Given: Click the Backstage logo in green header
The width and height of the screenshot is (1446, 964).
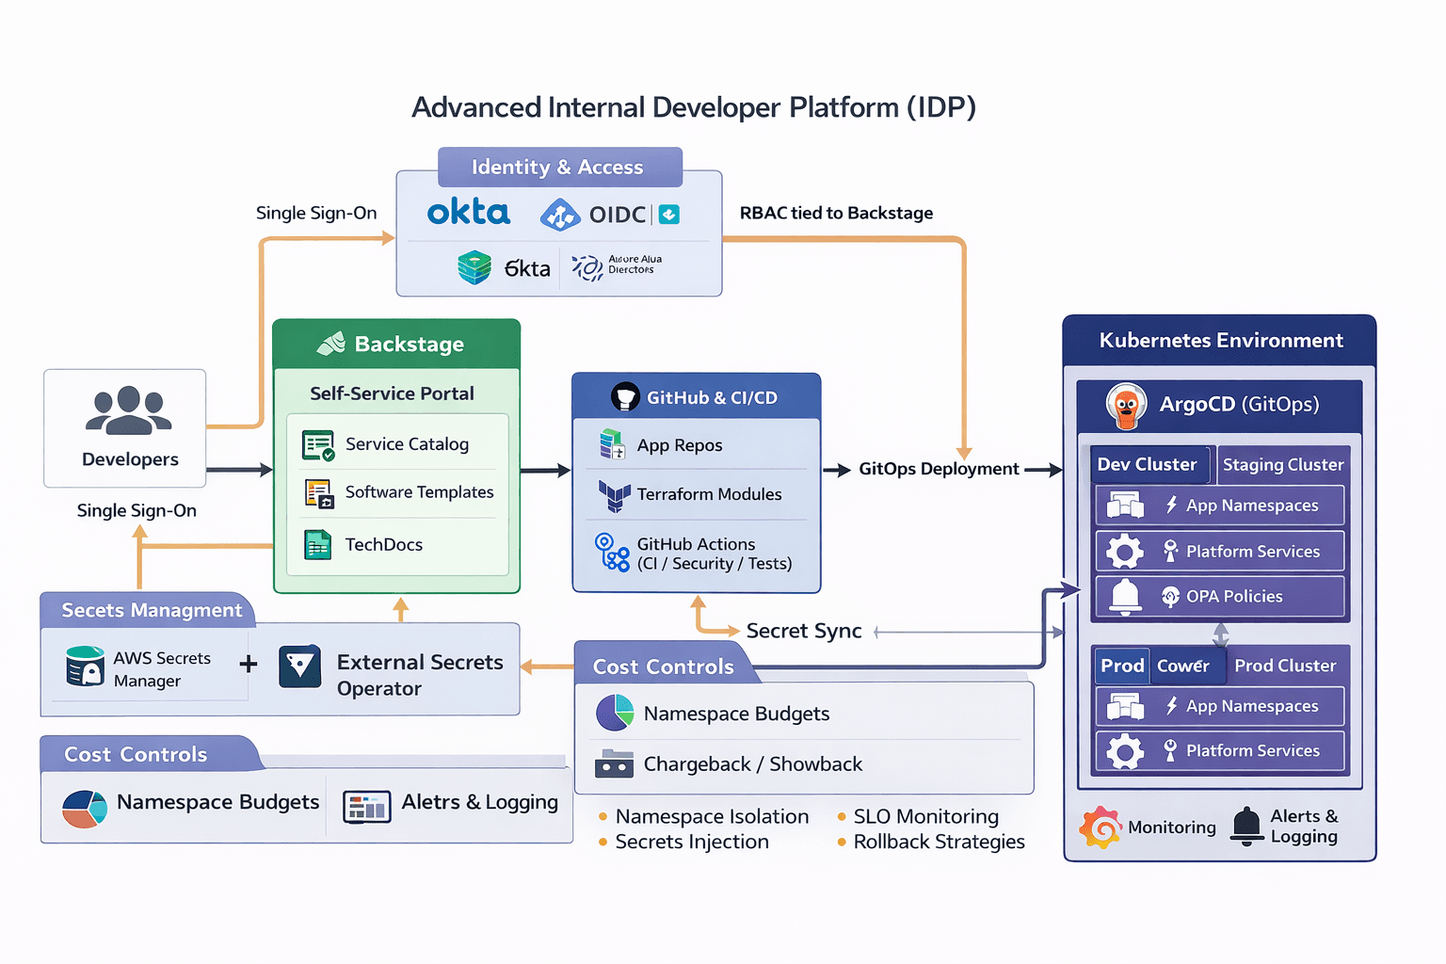Looking at the screenshot, I should click(331, 345).
